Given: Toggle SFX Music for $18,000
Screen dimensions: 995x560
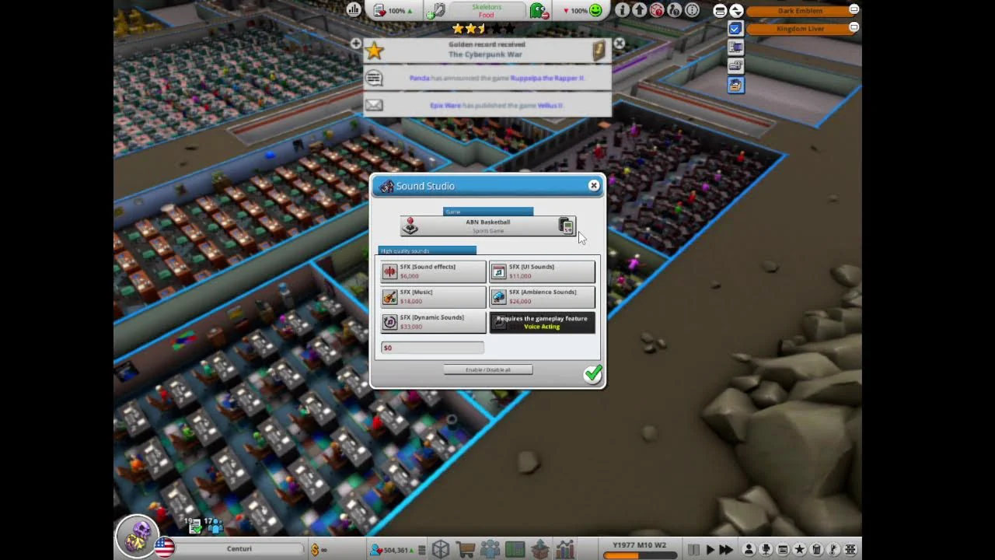Looking at the screenshot, I should pos(433,297).
